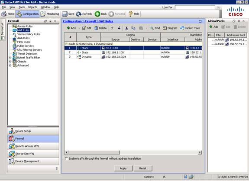Open AAA Rules
Image resolution: width=249 pixels, height=181 pixels.
(23, 38)
